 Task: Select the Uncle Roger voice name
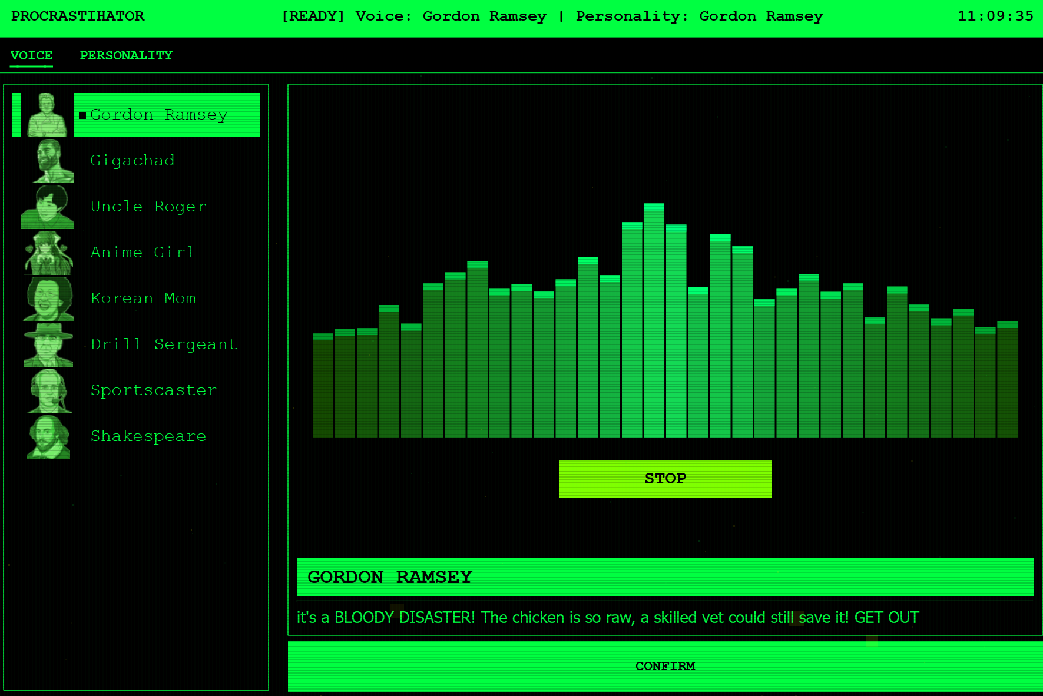point(148,207)
